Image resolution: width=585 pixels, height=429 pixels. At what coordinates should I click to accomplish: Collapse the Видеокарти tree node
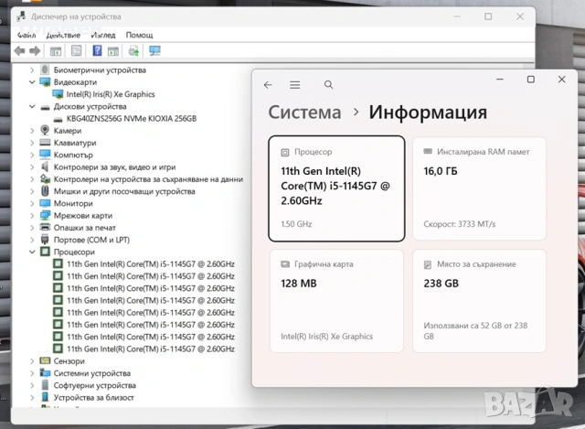[x=32, y=82]
